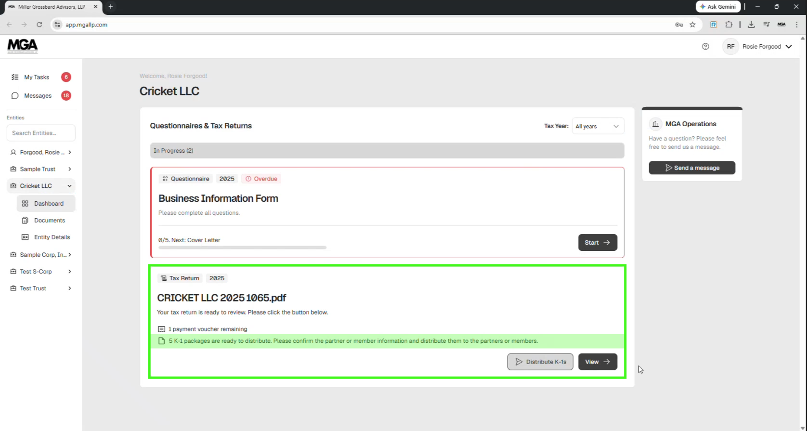807x431 pixels.
Task: Click the page vertical scrollbar
Action: (x=803, y=233)
